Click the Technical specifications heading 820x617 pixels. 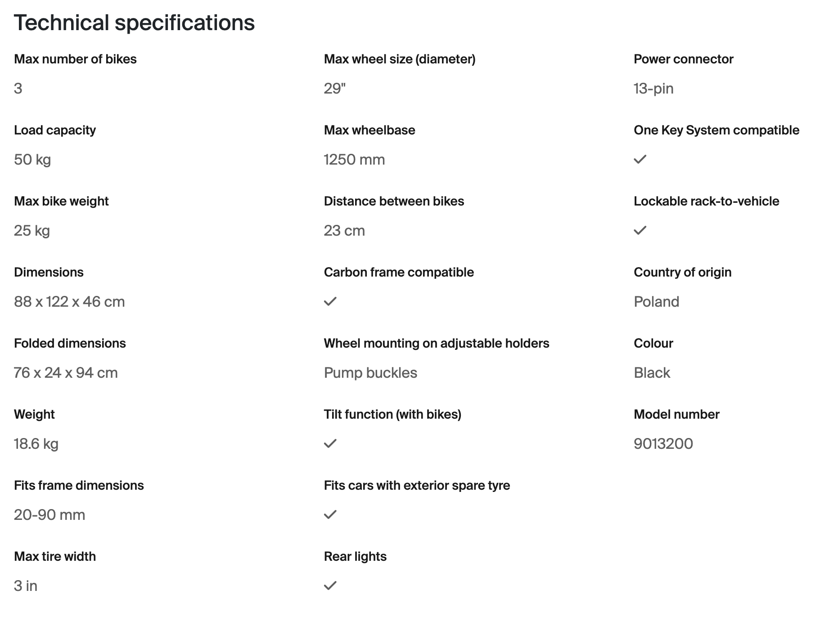click(x=134, y=22)
